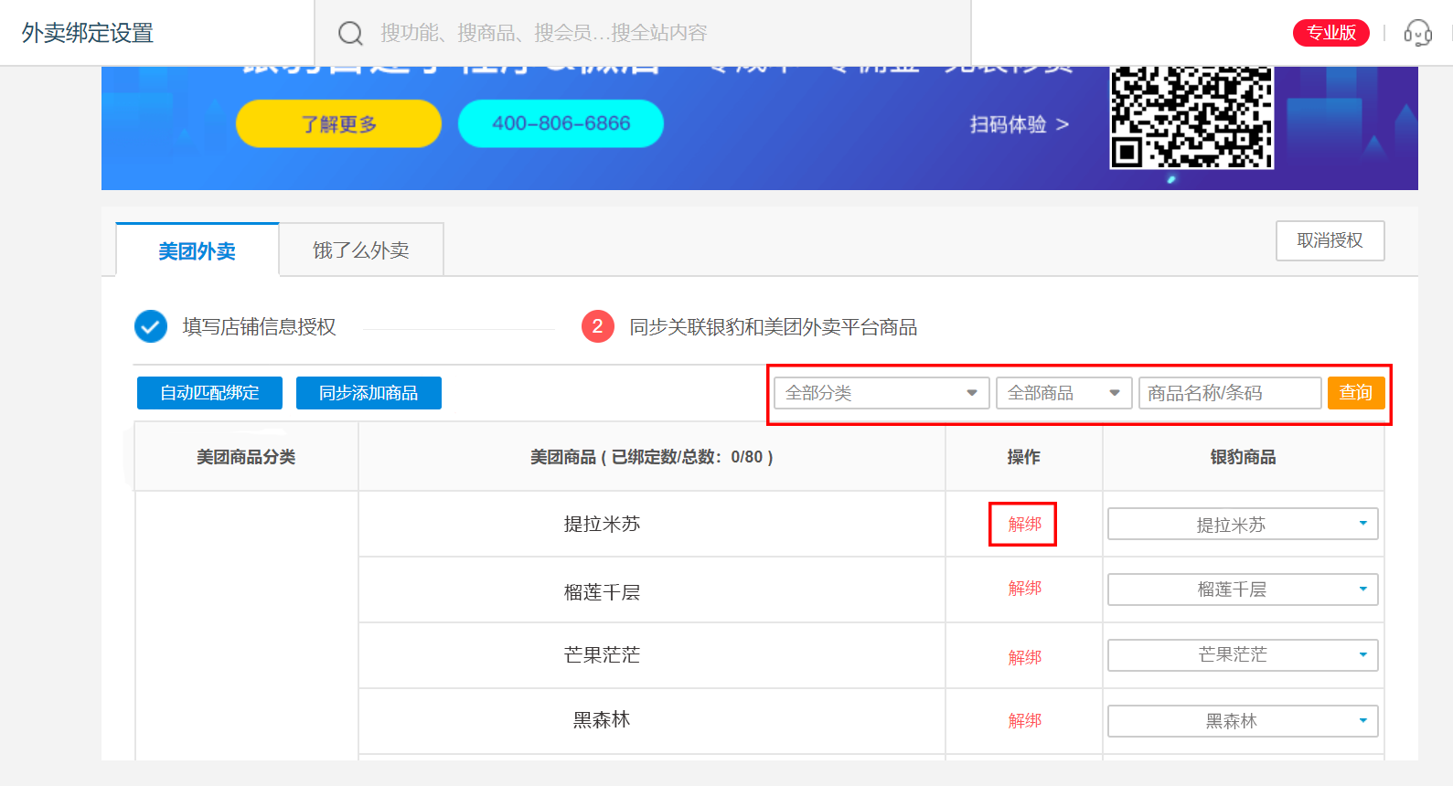Switch to the 饿了么外卖 tab
Image resolution: width=1453 pixels, height=786 pixels.
[x=361, y=250]
